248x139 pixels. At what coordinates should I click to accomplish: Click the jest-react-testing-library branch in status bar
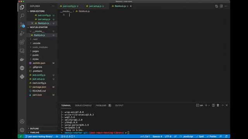tap(39, 136)
